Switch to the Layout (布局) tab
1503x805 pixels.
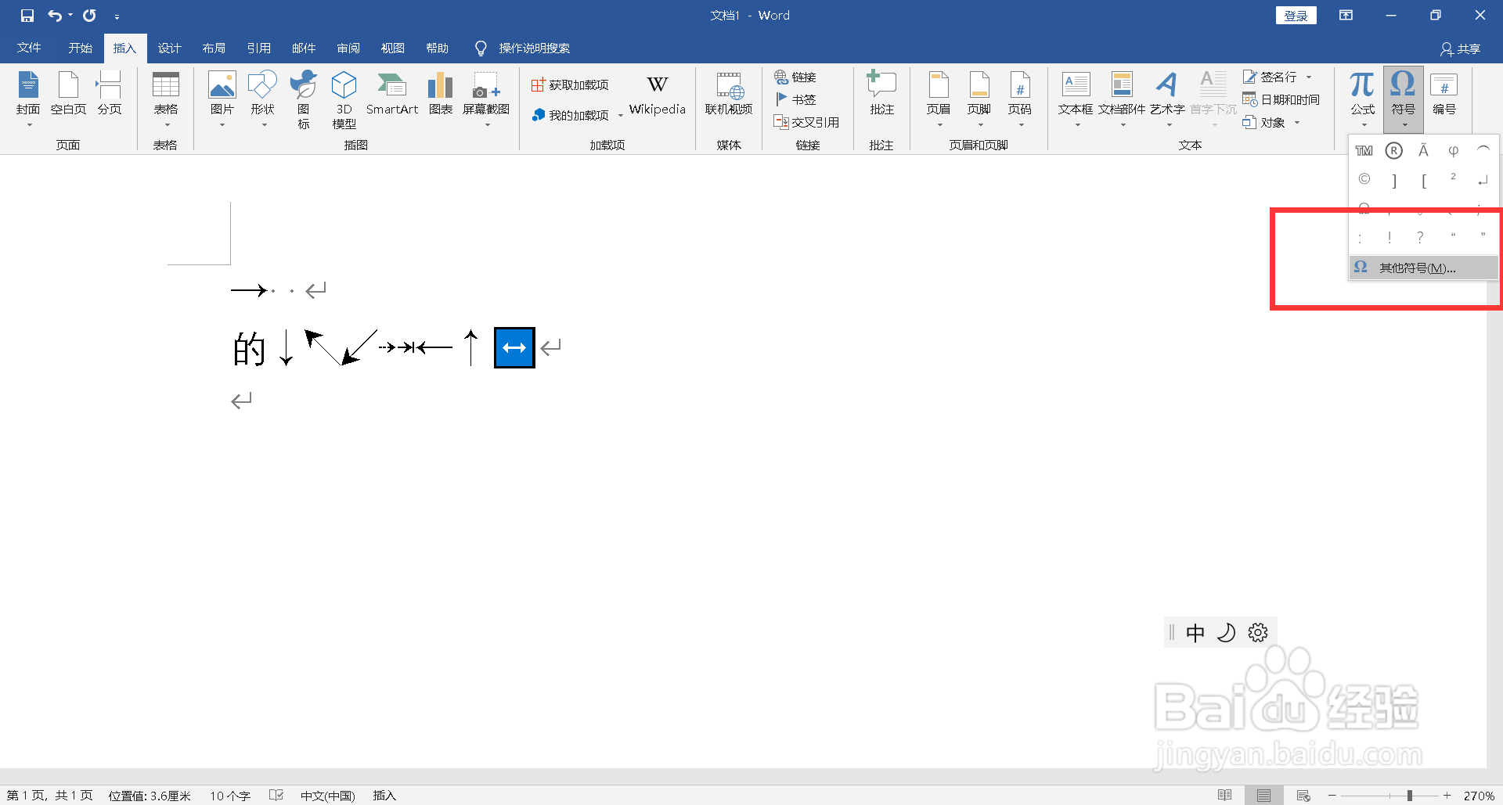click(x=214, y=48)
